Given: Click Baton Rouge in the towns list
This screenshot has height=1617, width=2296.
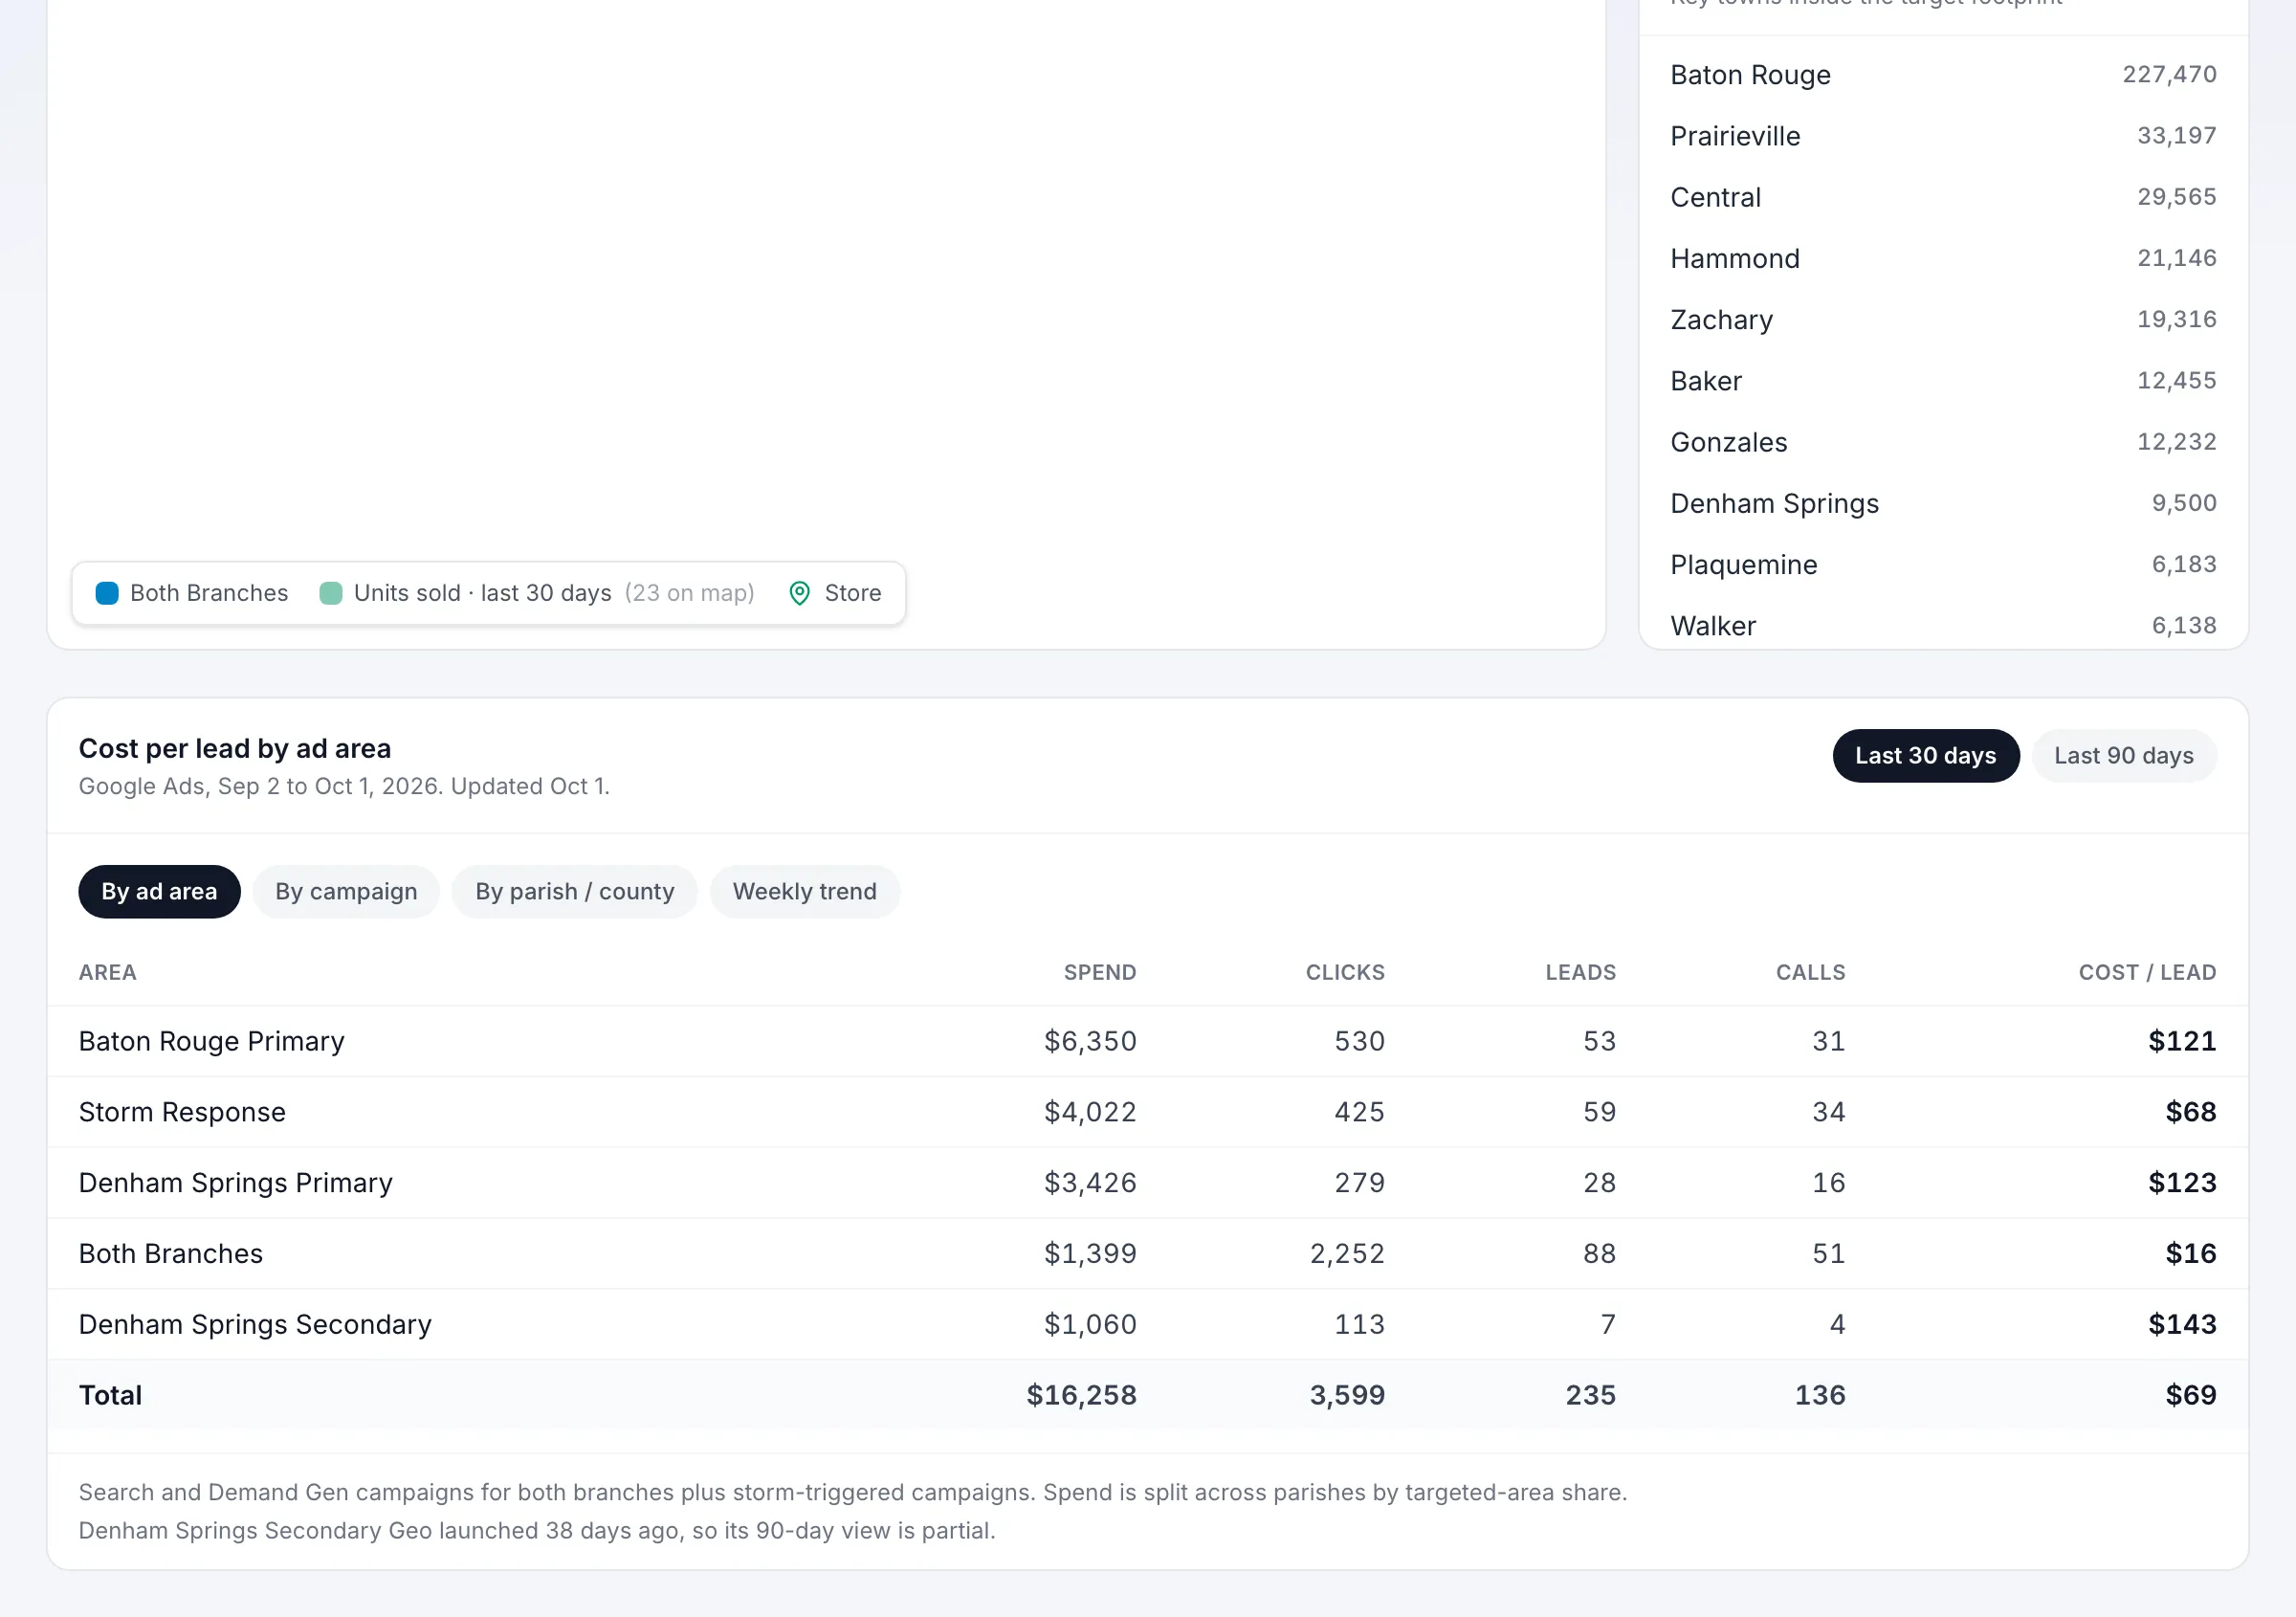Looking at the screenshot, I should 1750,75.
